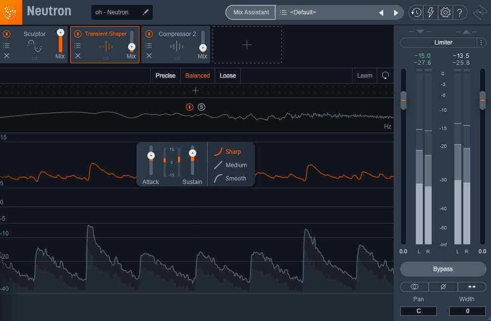The height and width of the screenshot is (321, 491).
Task: Open Sculptor module preset list icon
Action: (x=6, y=46)
